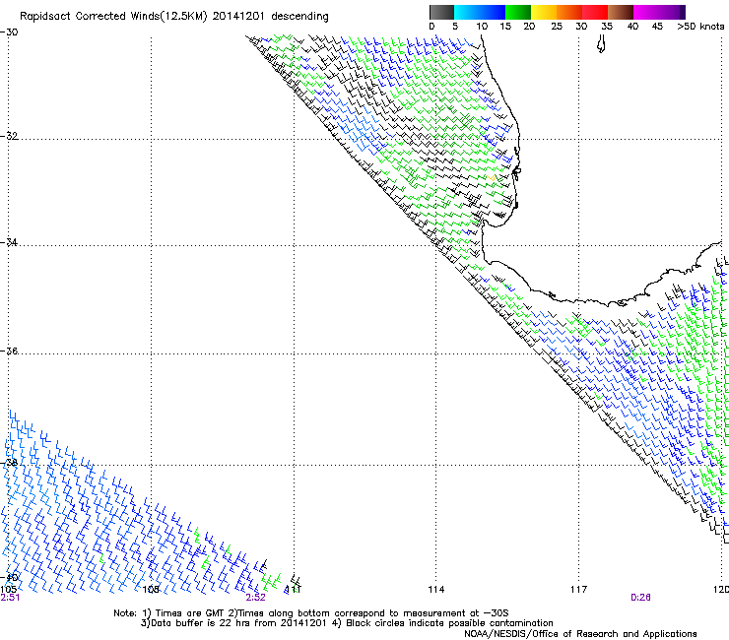
Task: Click the cyan 5-10 knots legend swatch
Action: point(467,12)
